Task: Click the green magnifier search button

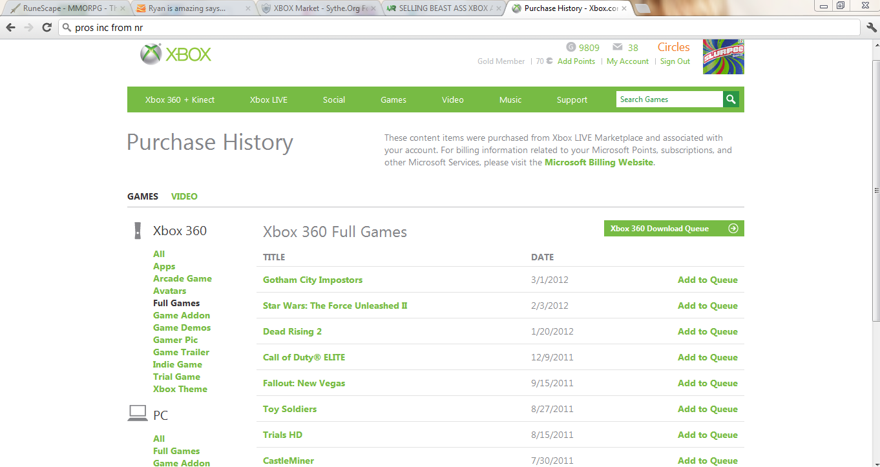Action: 731,99
